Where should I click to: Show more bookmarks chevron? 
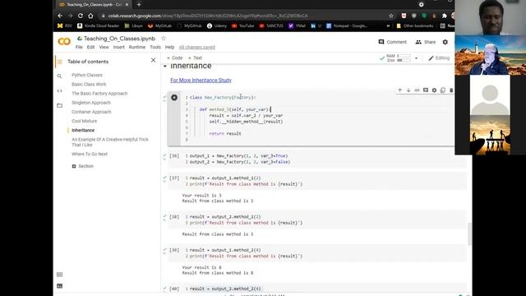click(388, 25)
